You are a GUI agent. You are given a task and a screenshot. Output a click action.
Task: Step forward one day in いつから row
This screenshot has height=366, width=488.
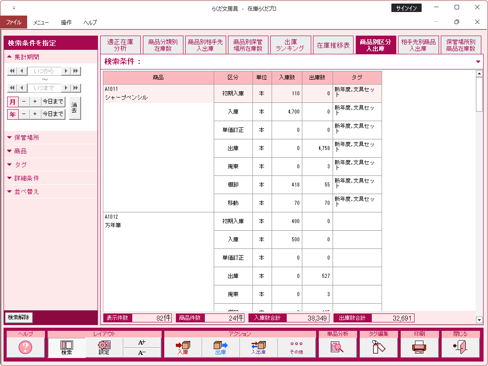click(66, 71)
